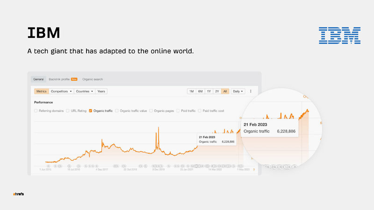Set the chart range to 1Y

click(x=209, y=91)
